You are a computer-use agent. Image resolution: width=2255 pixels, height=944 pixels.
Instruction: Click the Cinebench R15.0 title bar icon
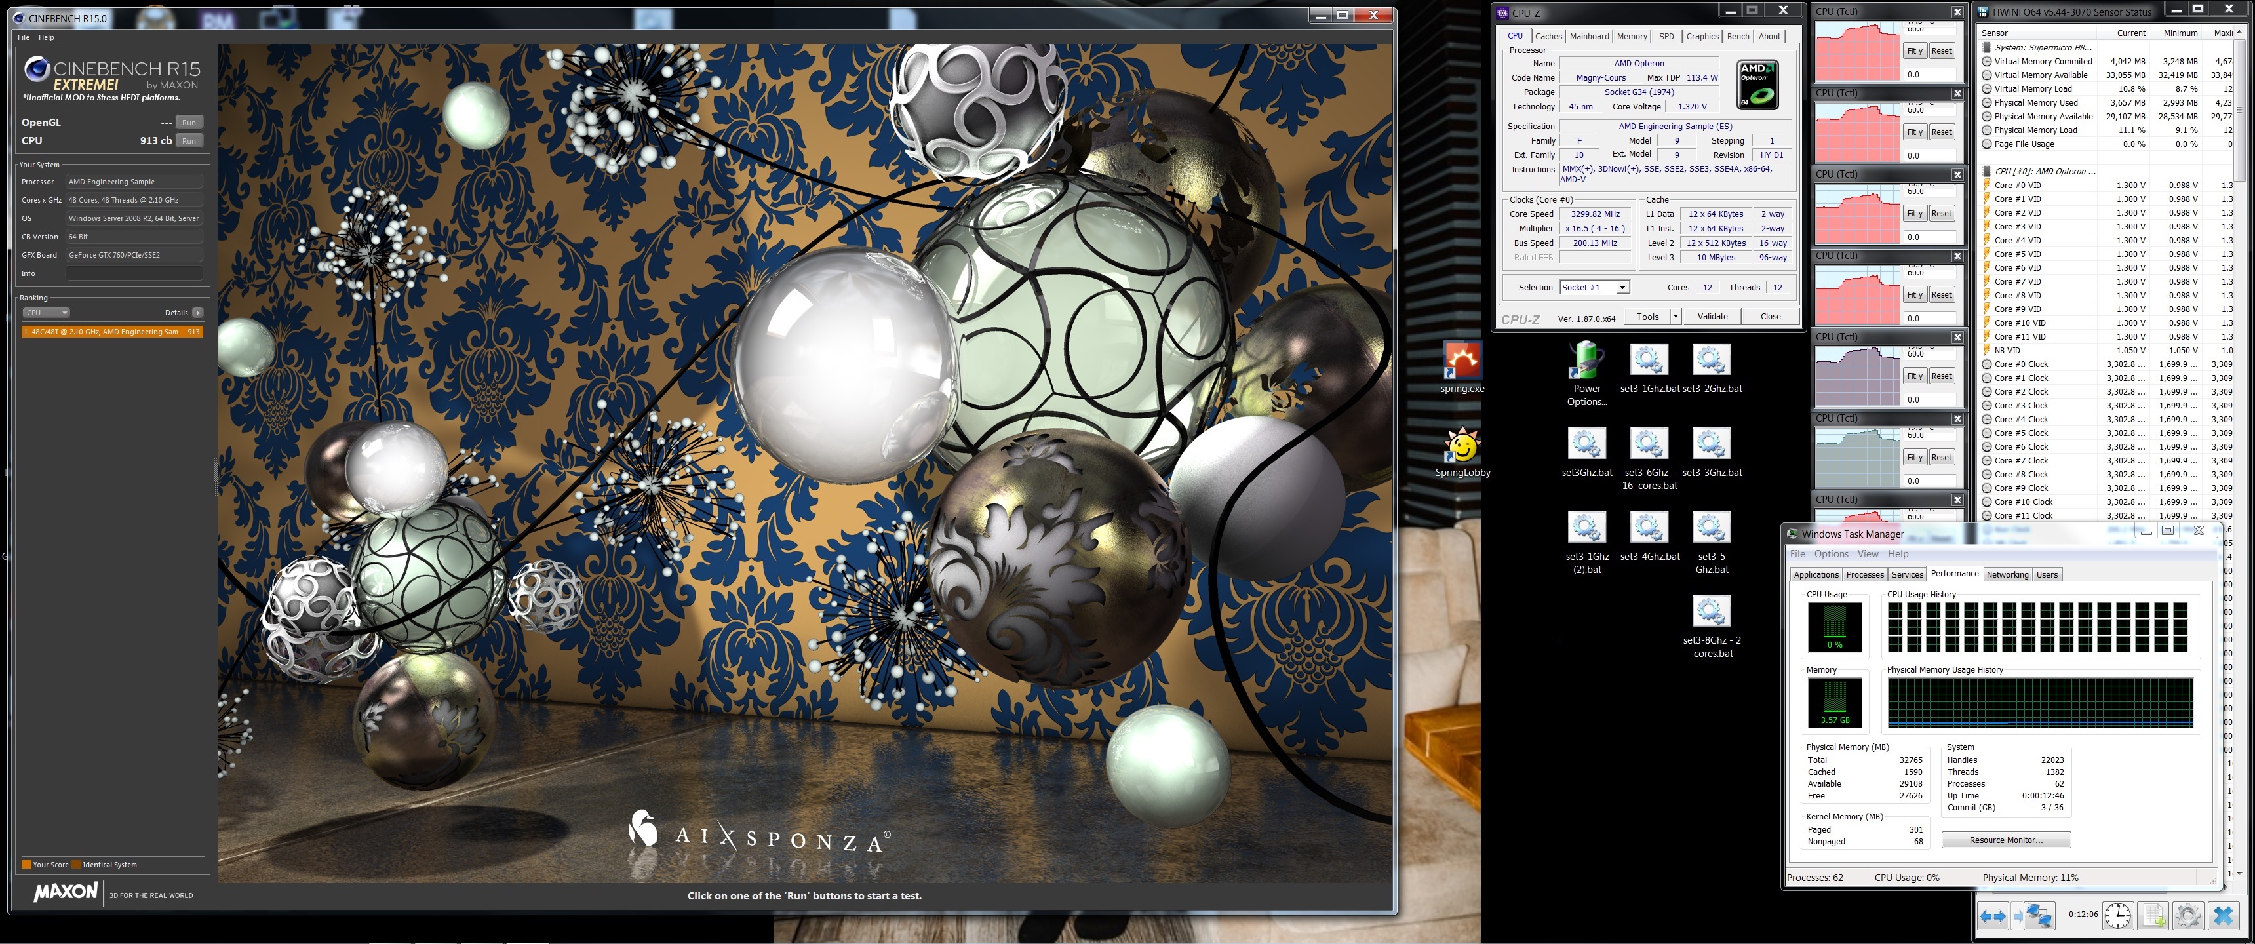click(x=19, y=18)
